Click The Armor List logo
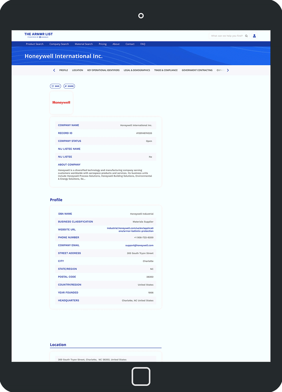The image size is (282, 392). (38, 35)
